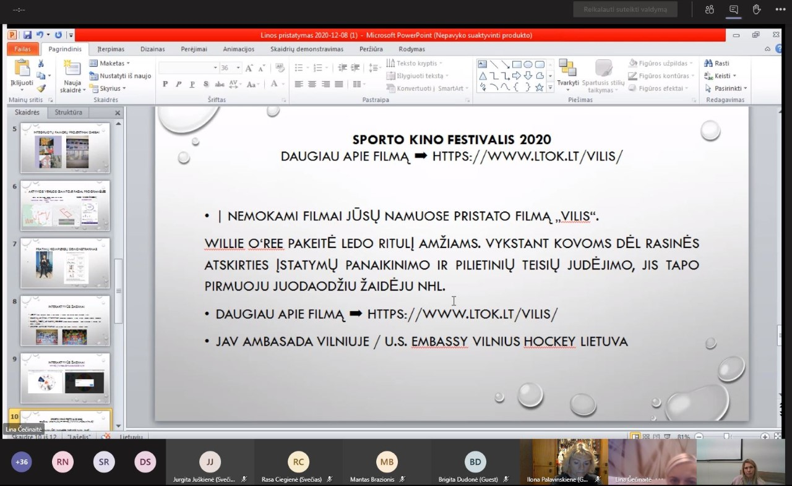792x486 pixels.
Task: Open the font size 36 dropdown
Action: tap(238, 68)
